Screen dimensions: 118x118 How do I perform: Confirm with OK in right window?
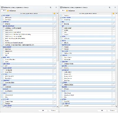point(102,111)
